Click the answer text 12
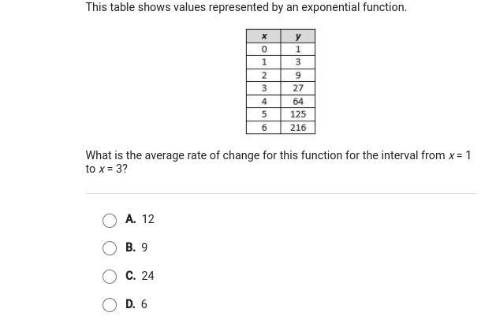The image size is (496, 335). (x=148, y=219)
